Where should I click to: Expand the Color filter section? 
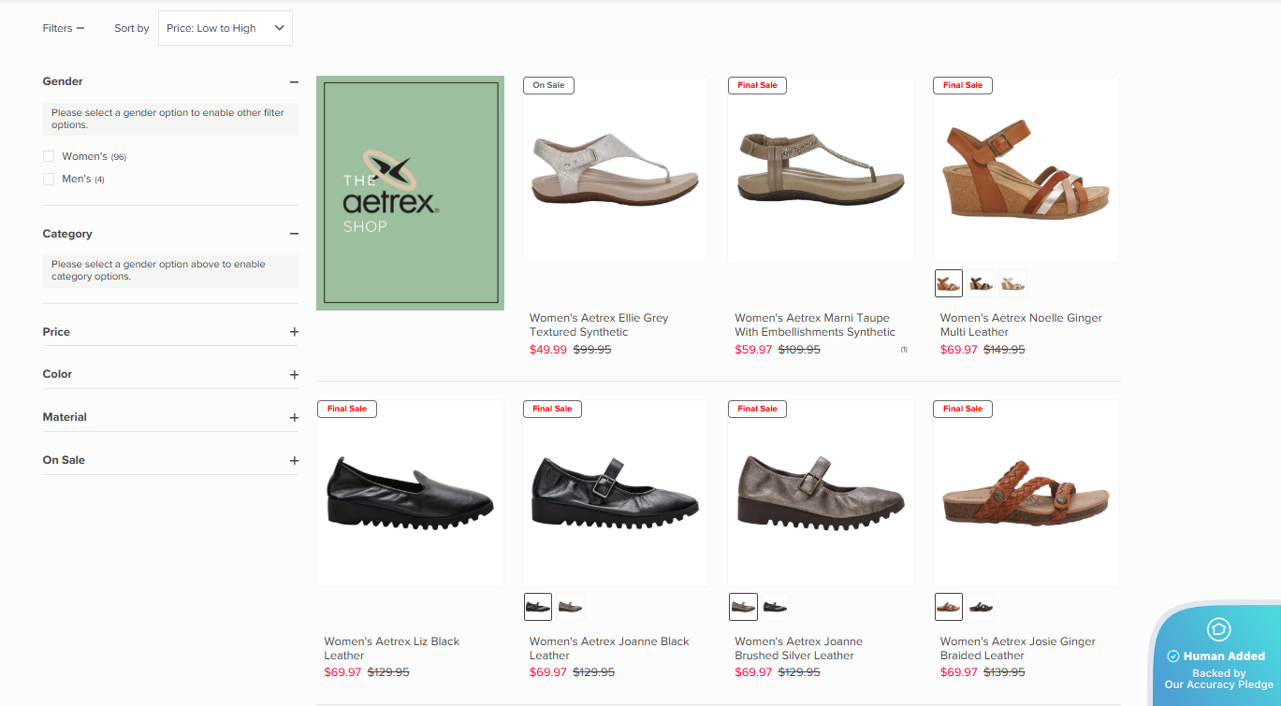pyautogui.click(x=294, y=375)
